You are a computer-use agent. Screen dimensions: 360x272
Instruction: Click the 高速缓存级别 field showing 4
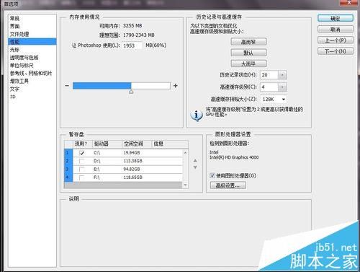click(269, 87)
